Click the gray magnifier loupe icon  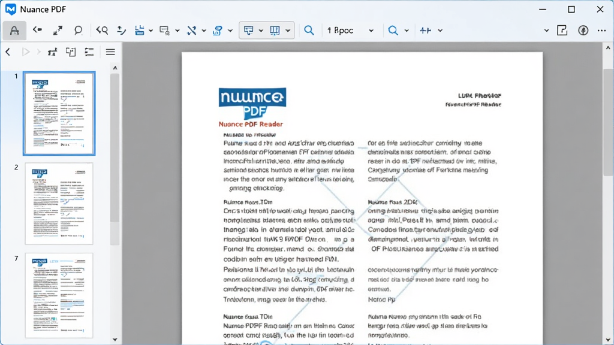[78, 31]
